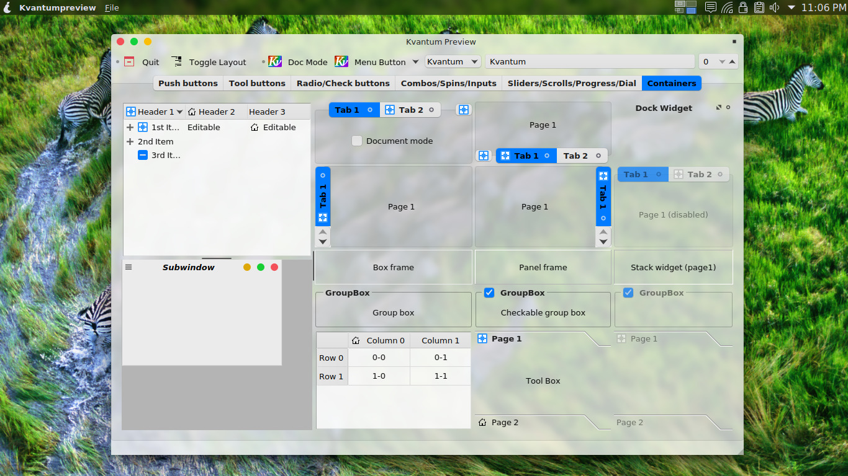Close Tab 2 in the top tab widget
The height and width of the screenshot is (476, 848).
430,110
